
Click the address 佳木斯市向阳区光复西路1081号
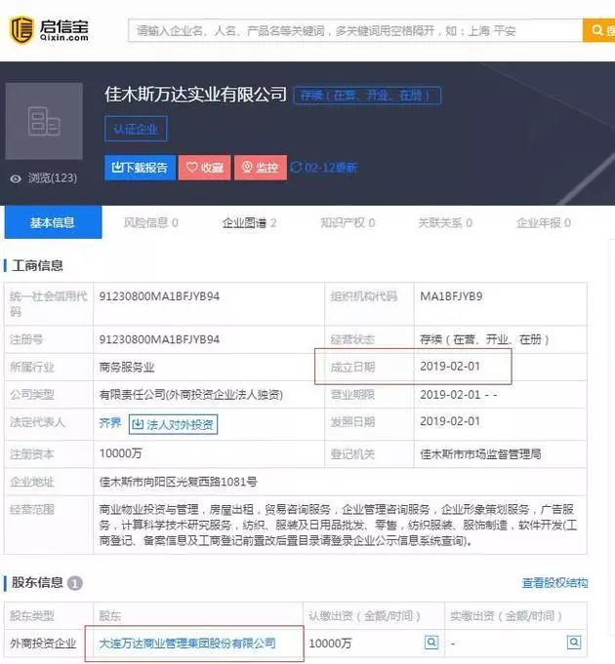[178, 482]
